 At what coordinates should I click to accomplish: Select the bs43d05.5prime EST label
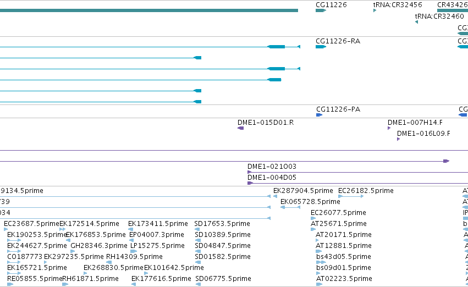pos(344,257)
